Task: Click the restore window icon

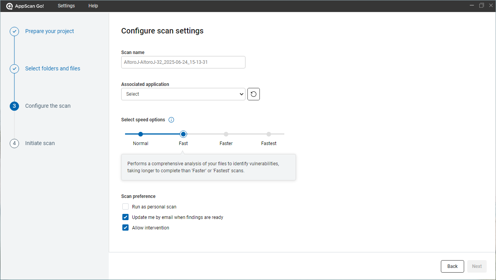Action: [x=482, y=5]
